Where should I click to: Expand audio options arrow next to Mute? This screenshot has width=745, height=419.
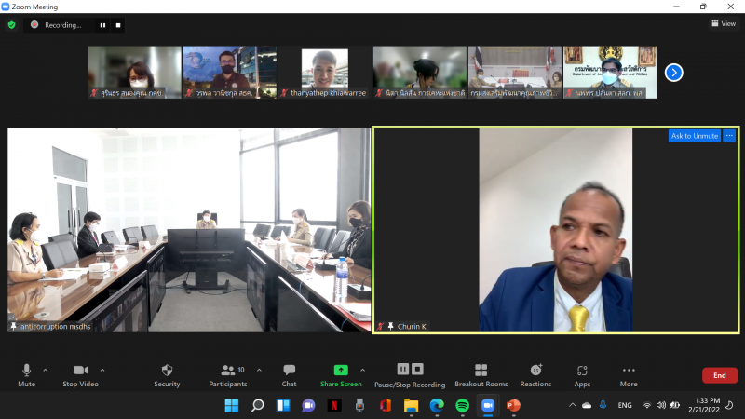pyautogui.click(x=46, y=370)
